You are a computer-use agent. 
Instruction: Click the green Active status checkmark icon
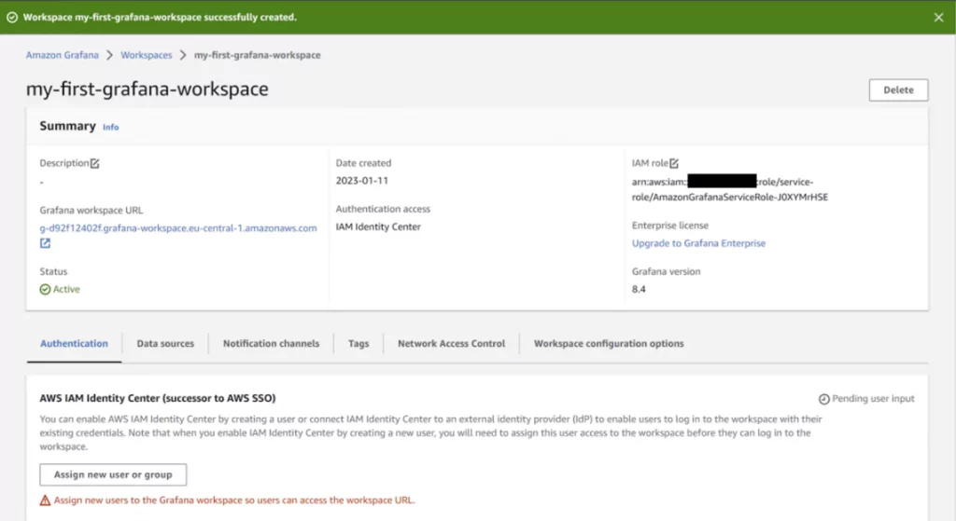tap(45, 290)
